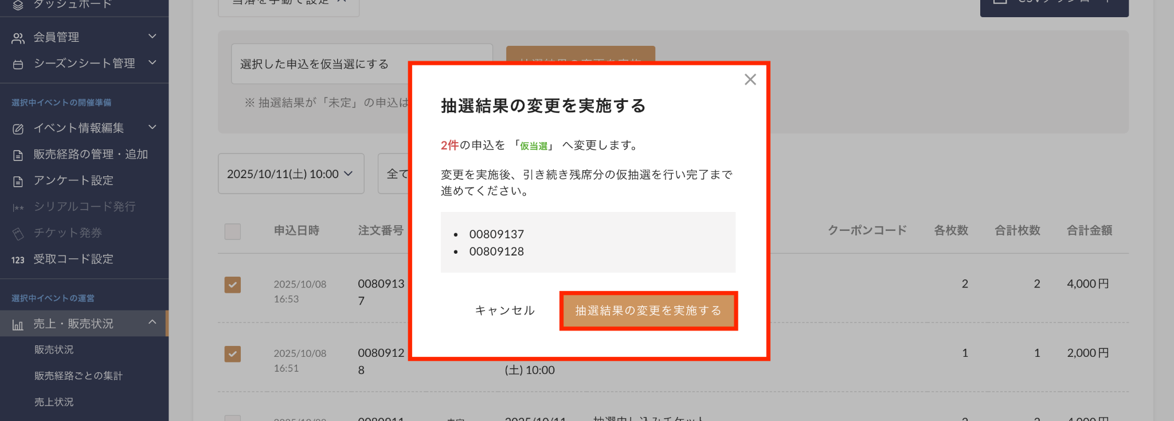The image size is (1174, 421).
Task: Click the 会員管理 people icon
Action: (18, 38)
